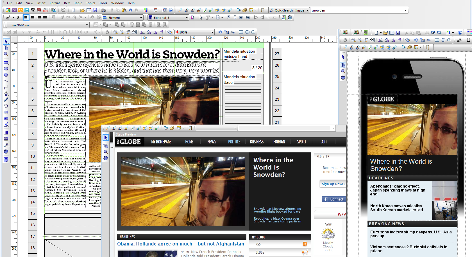Toggle justify text alignment button
This screenshot has height=257, width=472.
click(45, 17)
